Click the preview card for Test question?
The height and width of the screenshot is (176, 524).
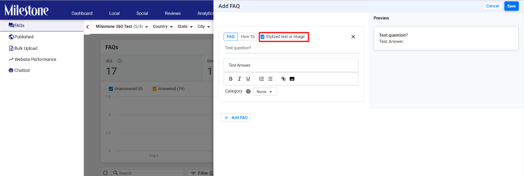click(x=446, y=38)
